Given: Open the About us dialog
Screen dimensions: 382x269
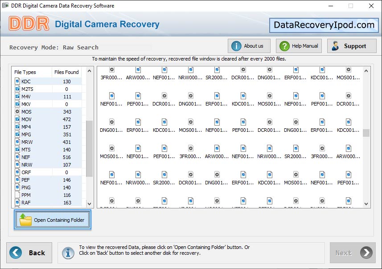Looking at the screenshot, I should tap(249, 46).
